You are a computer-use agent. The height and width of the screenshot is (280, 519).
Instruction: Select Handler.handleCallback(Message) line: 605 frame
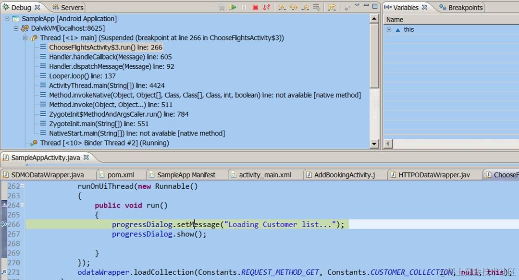coord(111,57)
